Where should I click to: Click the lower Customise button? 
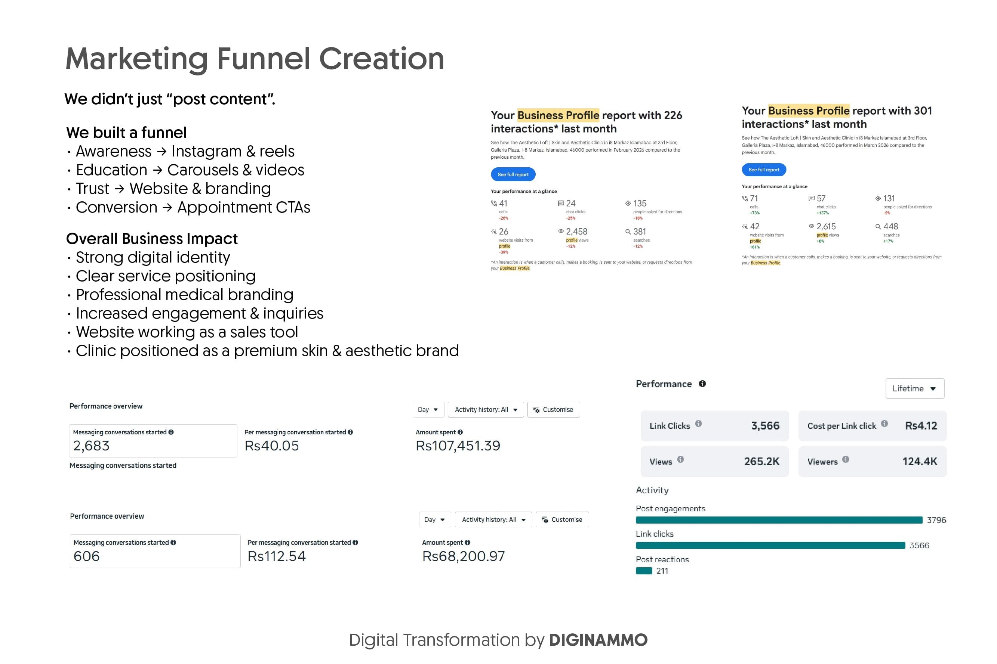click(x=563, y=519)
